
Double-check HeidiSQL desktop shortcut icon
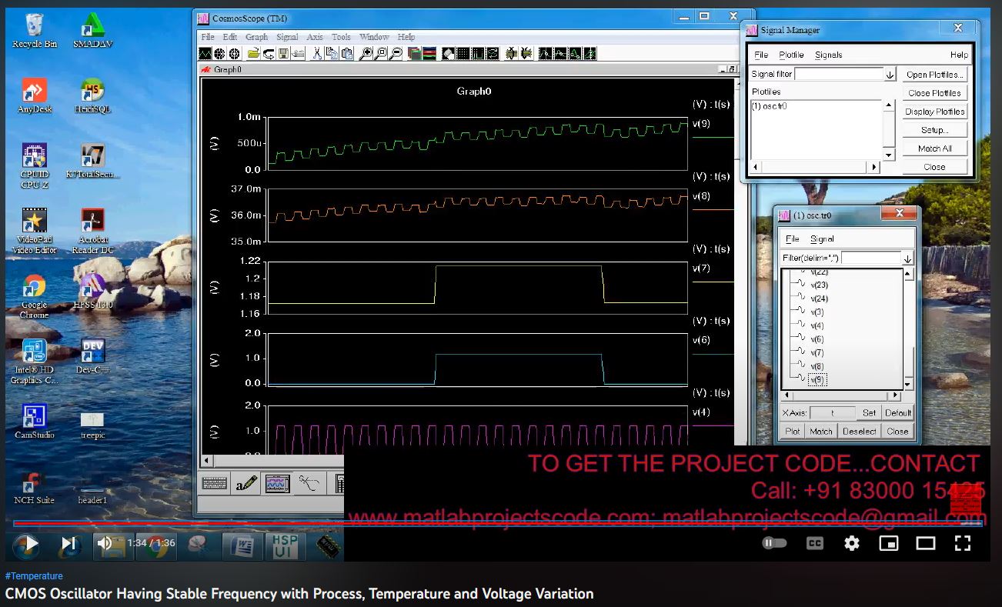coord(92,93)
